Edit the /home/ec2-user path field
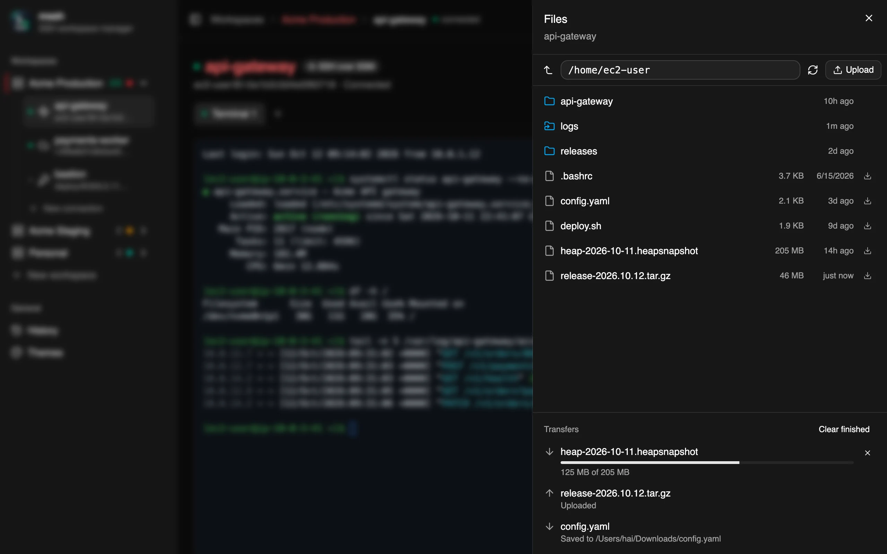887x554 pixels. point(680,70)
